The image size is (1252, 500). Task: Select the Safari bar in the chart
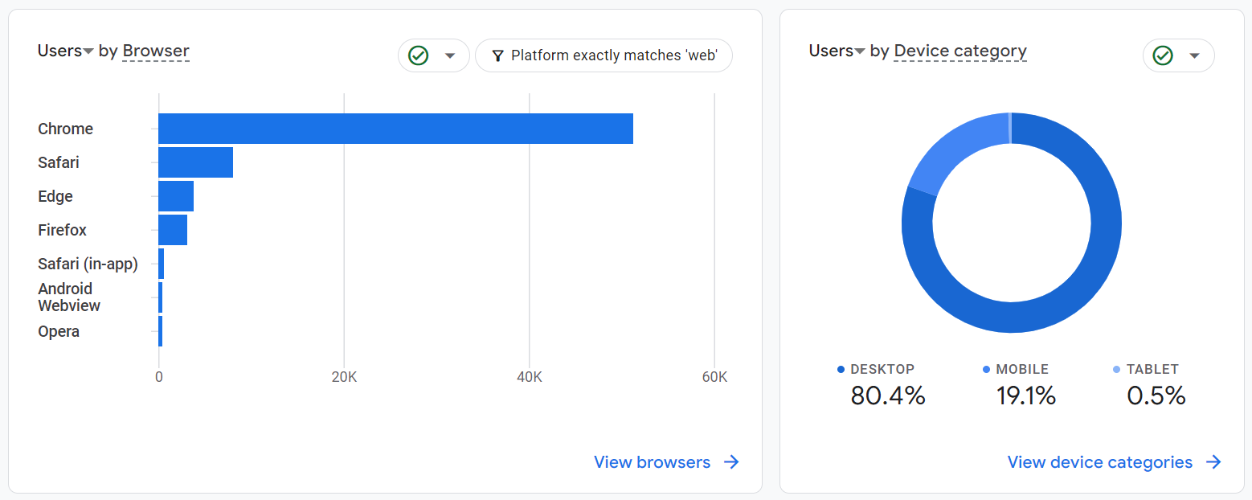coord(195,162)
